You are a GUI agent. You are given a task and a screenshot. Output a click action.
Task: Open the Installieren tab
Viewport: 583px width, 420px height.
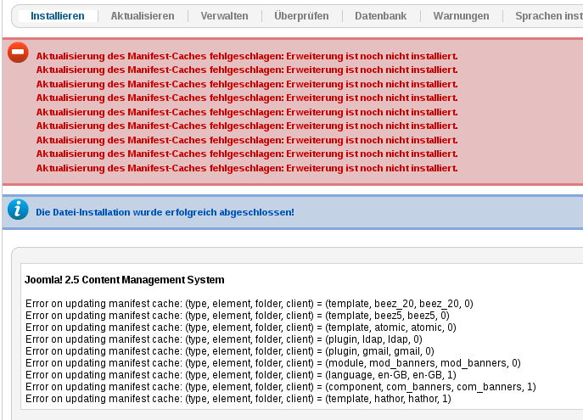57,16
